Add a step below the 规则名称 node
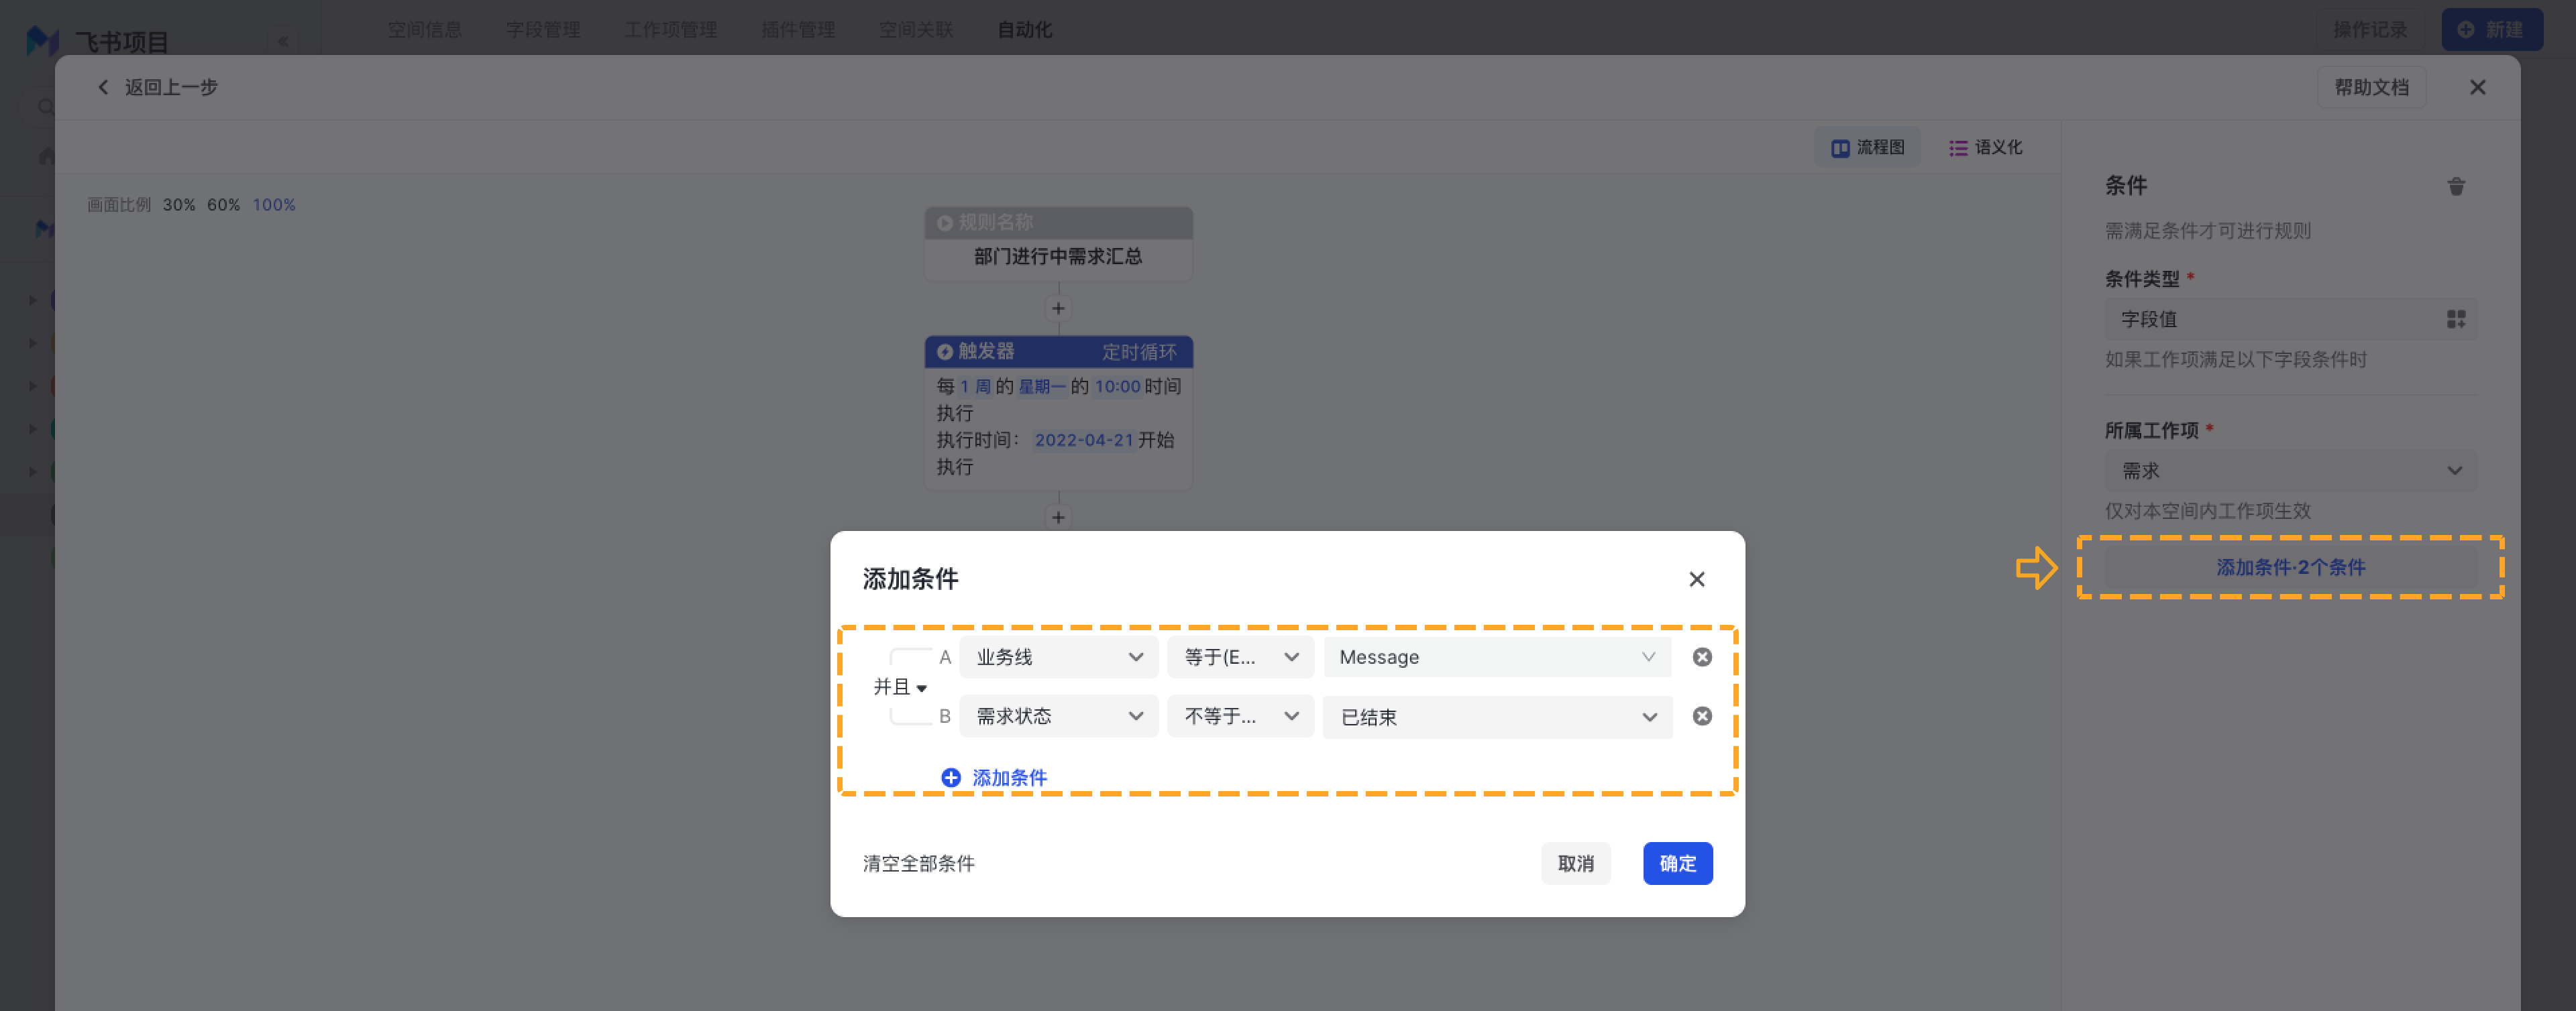The height and width of the screenshot is (1011, 2576). [x=1058, y=308]
